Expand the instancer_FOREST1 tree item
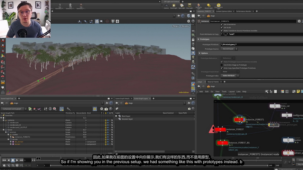The image size is (303, 170). coord(11,137)
